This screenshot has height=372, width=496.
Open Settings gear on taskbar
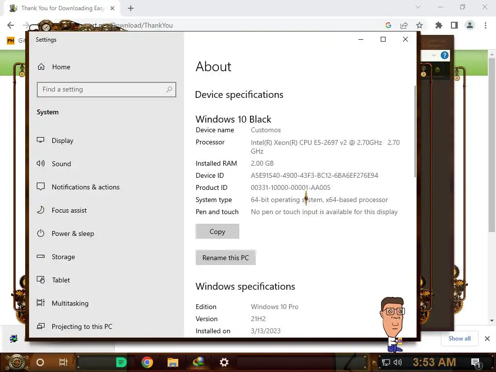[224, 362]
